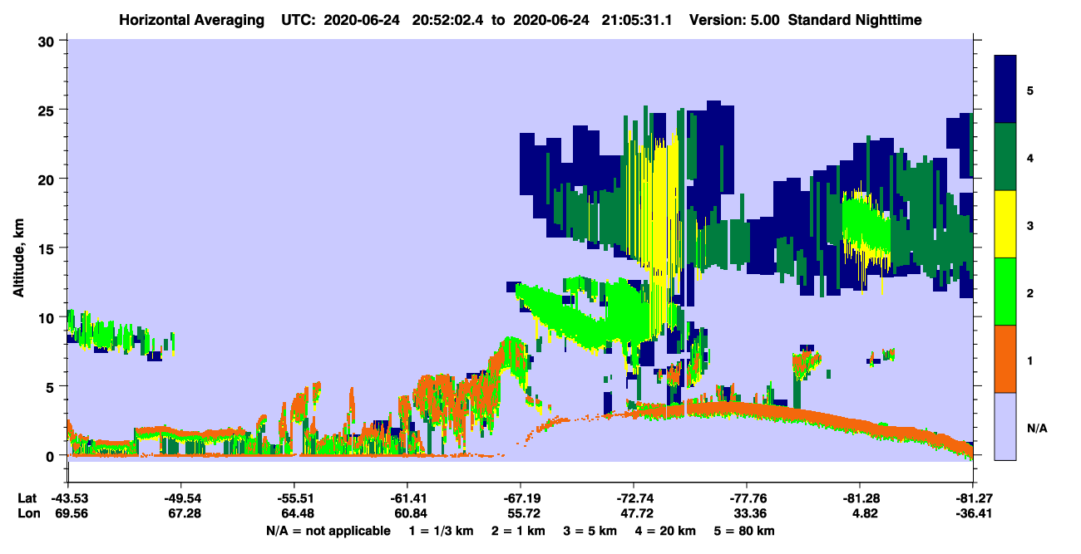Click the dark blue colorbar segment labeled 5
This screenshot has height=554, width=1081.
pos(1006,89)
